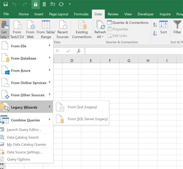Viewport: 183px width, 169px height.
Task: Open the Customize Quick Access Toolbar arrow
Action: [69, 4]
